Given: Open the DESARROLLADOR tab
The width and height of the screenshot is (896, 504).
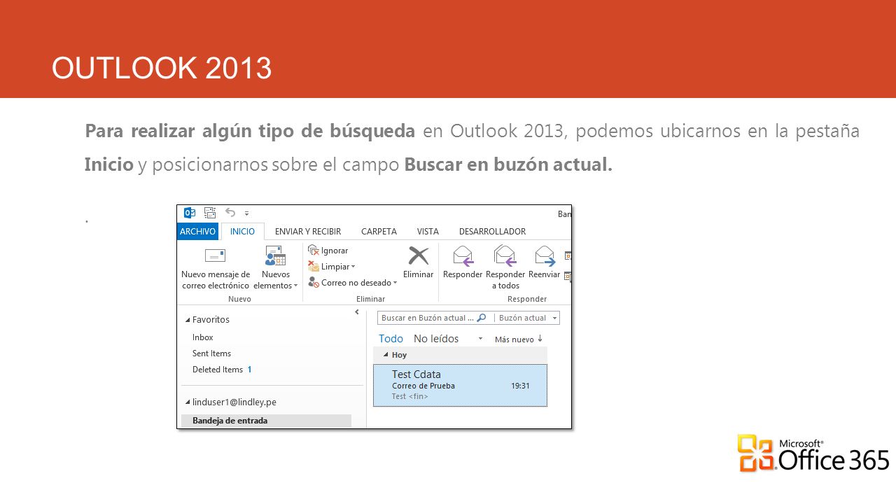Looking at the screenshot, I should [492, 232].
